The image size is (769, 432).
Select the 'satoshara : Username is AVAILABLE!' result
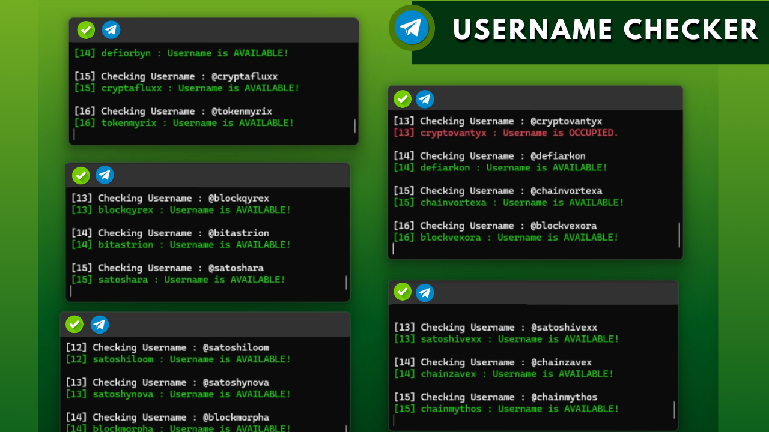(x=178, y=280)
